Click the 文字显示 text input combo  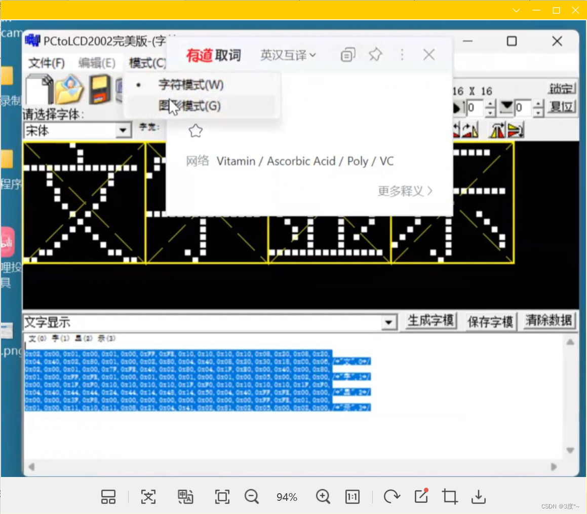(x=210, y=322)
